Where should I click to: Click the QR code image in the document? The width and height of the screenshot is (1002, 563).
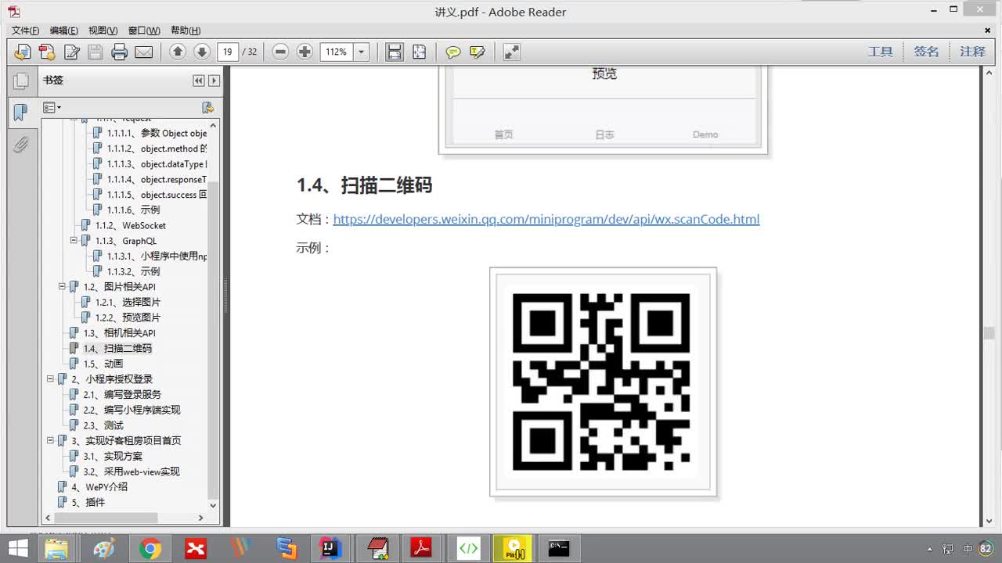(603, 382)
